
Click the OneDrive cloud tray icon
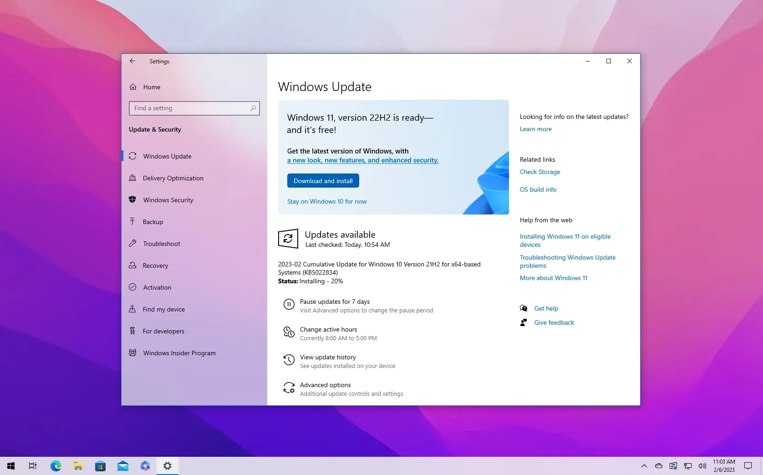click(x=659, y=466)
